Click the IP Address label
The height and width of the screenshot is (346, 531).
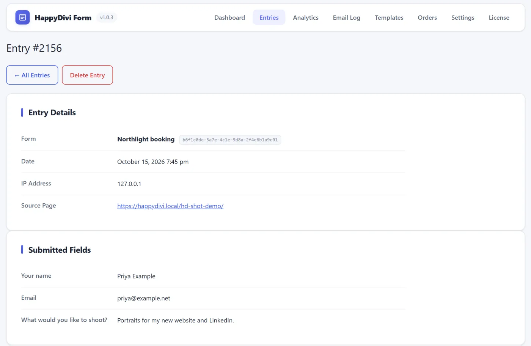pyautogui.click(x=36, y=184)
